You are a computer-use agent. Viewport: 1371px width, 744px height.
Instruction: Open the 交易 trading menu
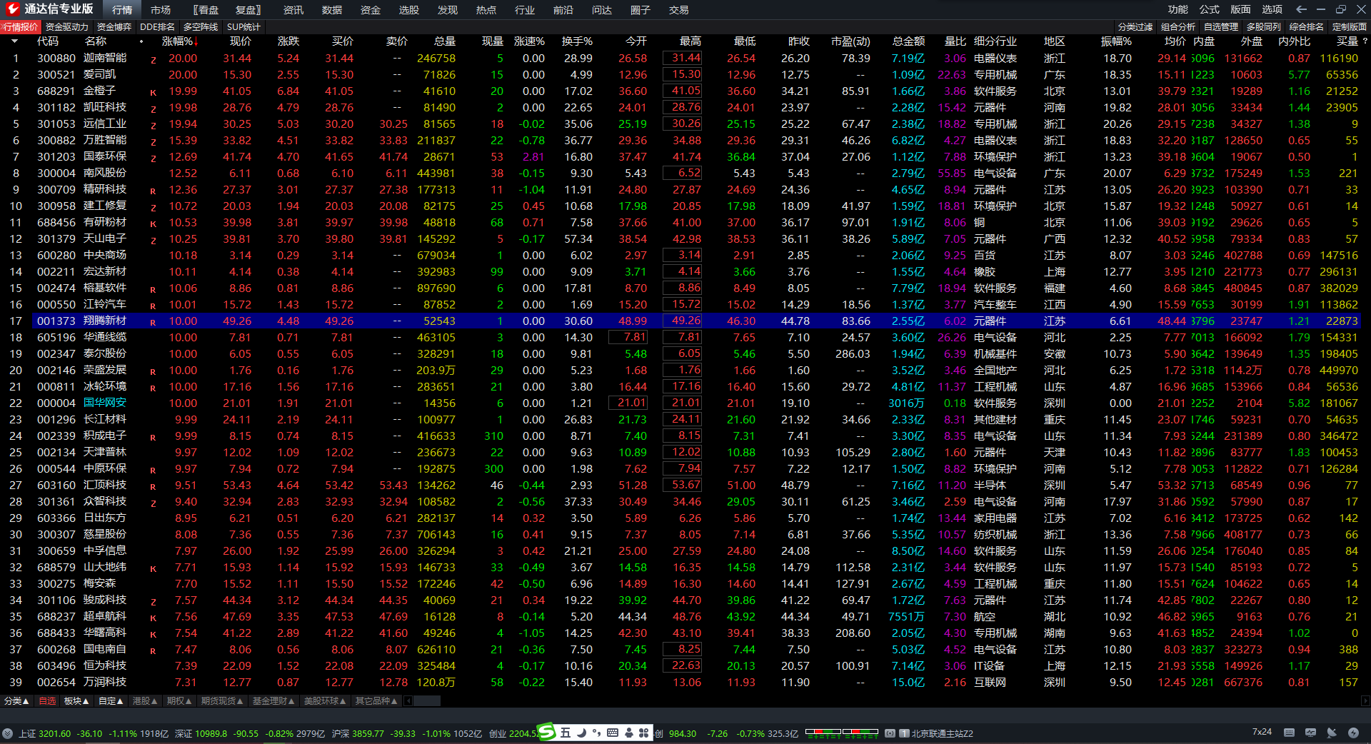point(679,10)
